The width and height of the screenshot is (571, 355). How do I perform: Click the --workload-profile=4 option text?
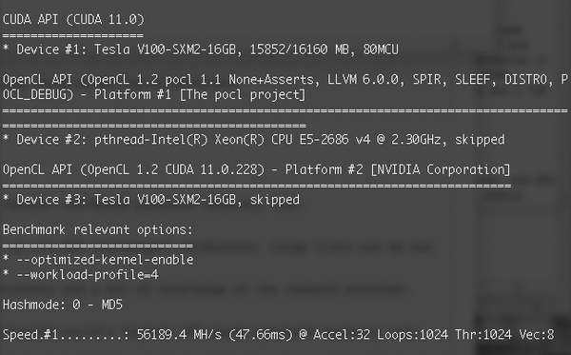point(88,275)
